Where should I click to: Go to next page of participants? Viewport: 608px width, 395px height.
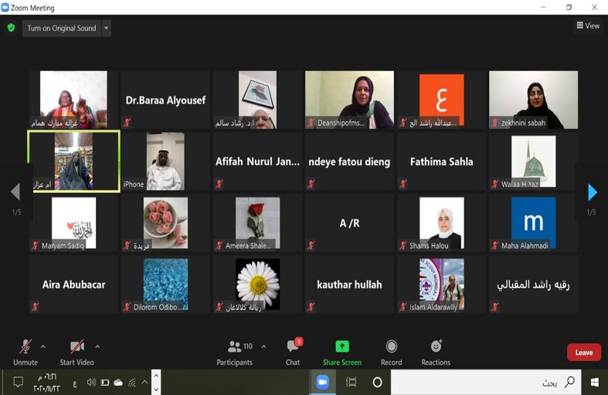click(593, 192)
